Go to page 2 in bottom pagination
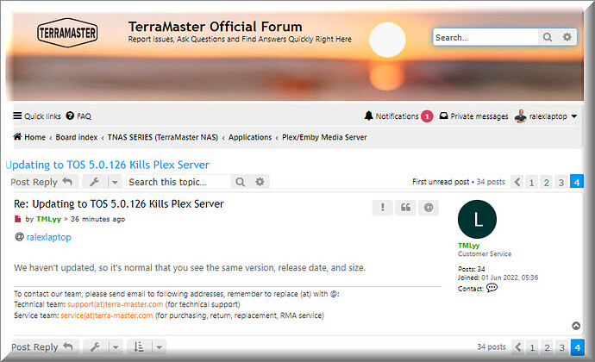The height and width of the screenshot is (362, 595). click(548, 347)
